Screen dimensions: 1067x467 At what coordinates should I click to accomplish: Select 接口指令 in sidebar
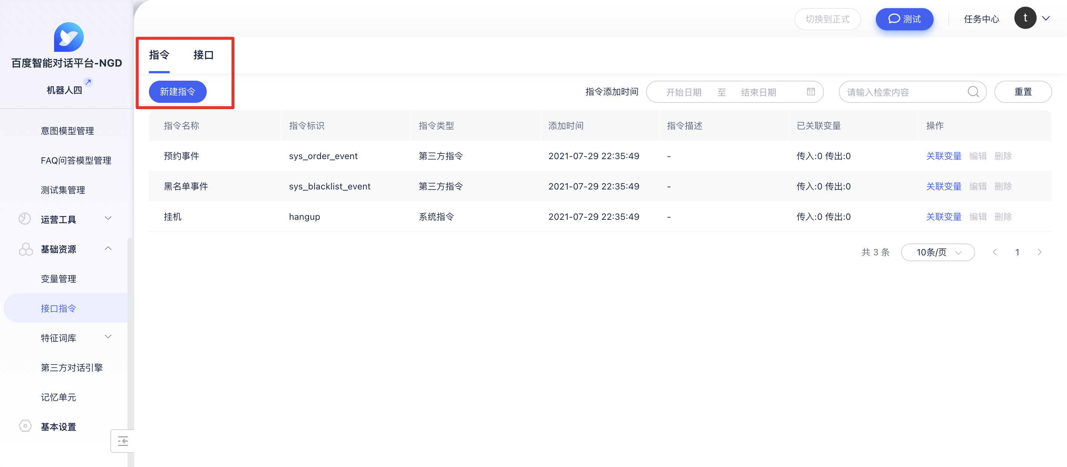click(x=66, y=308)
